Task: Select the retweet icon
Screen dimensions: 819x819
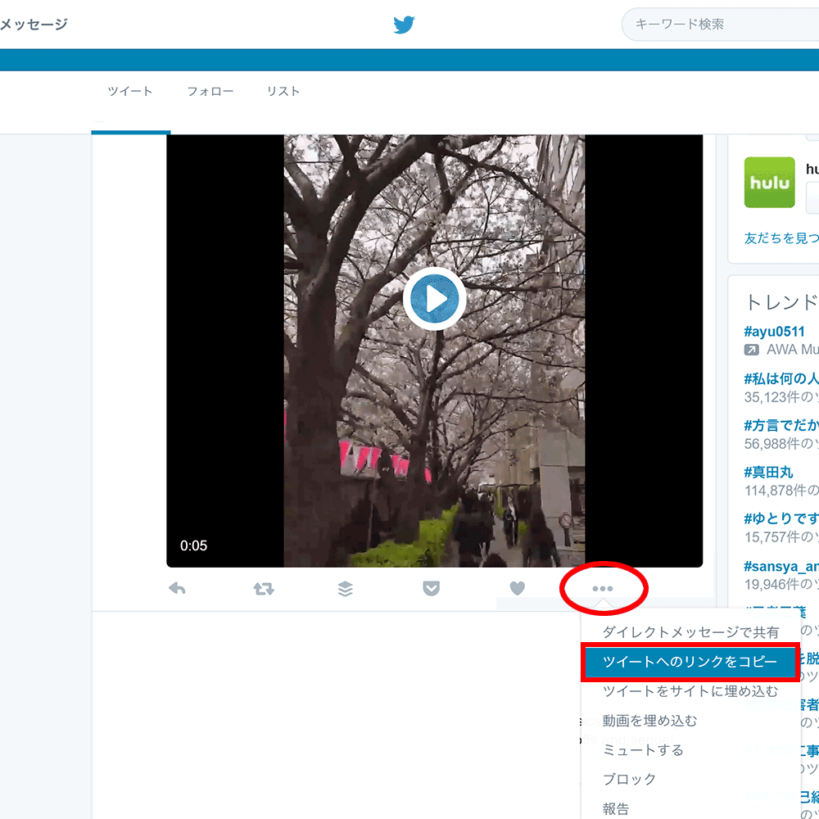Action: pyautogui.click(x=263, y=588)
